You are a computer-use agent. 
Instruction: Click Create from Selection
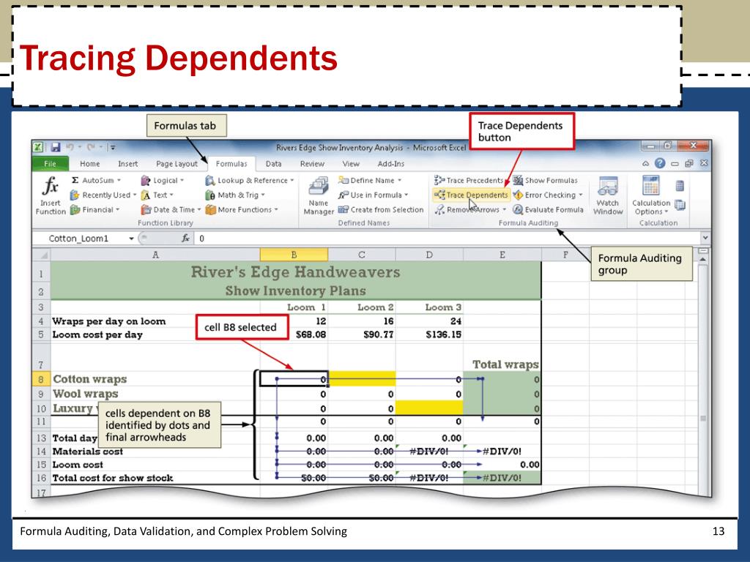coord(381,210)
